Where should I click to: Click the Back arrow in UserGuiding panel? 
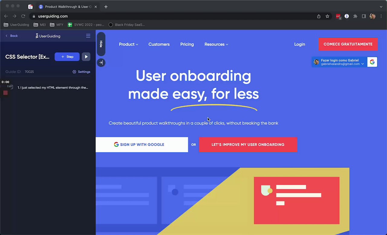11,36
